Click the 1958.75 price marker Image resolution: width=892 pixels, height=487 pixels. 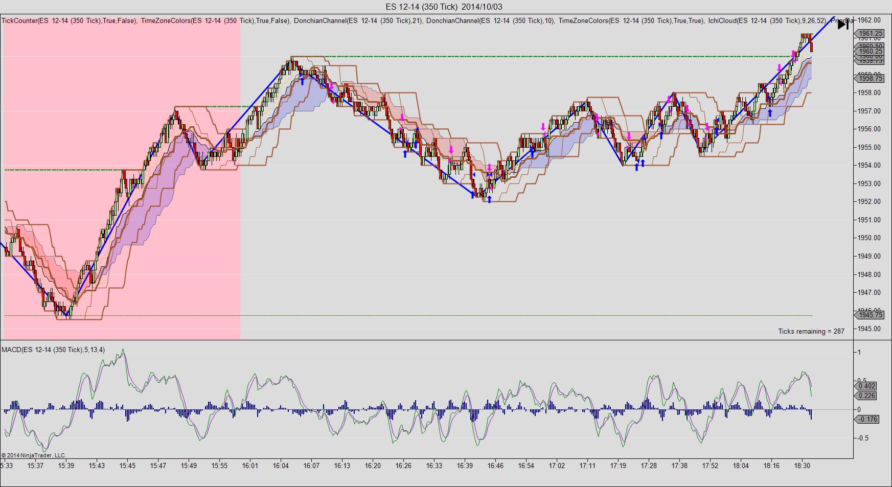click(868, 78)
